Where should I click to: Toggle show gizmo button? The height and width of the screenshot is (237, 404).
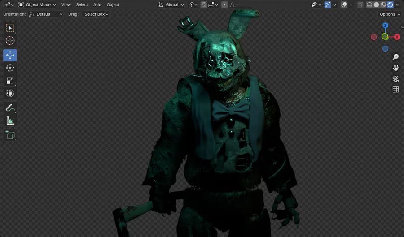[x=328, y=4]
